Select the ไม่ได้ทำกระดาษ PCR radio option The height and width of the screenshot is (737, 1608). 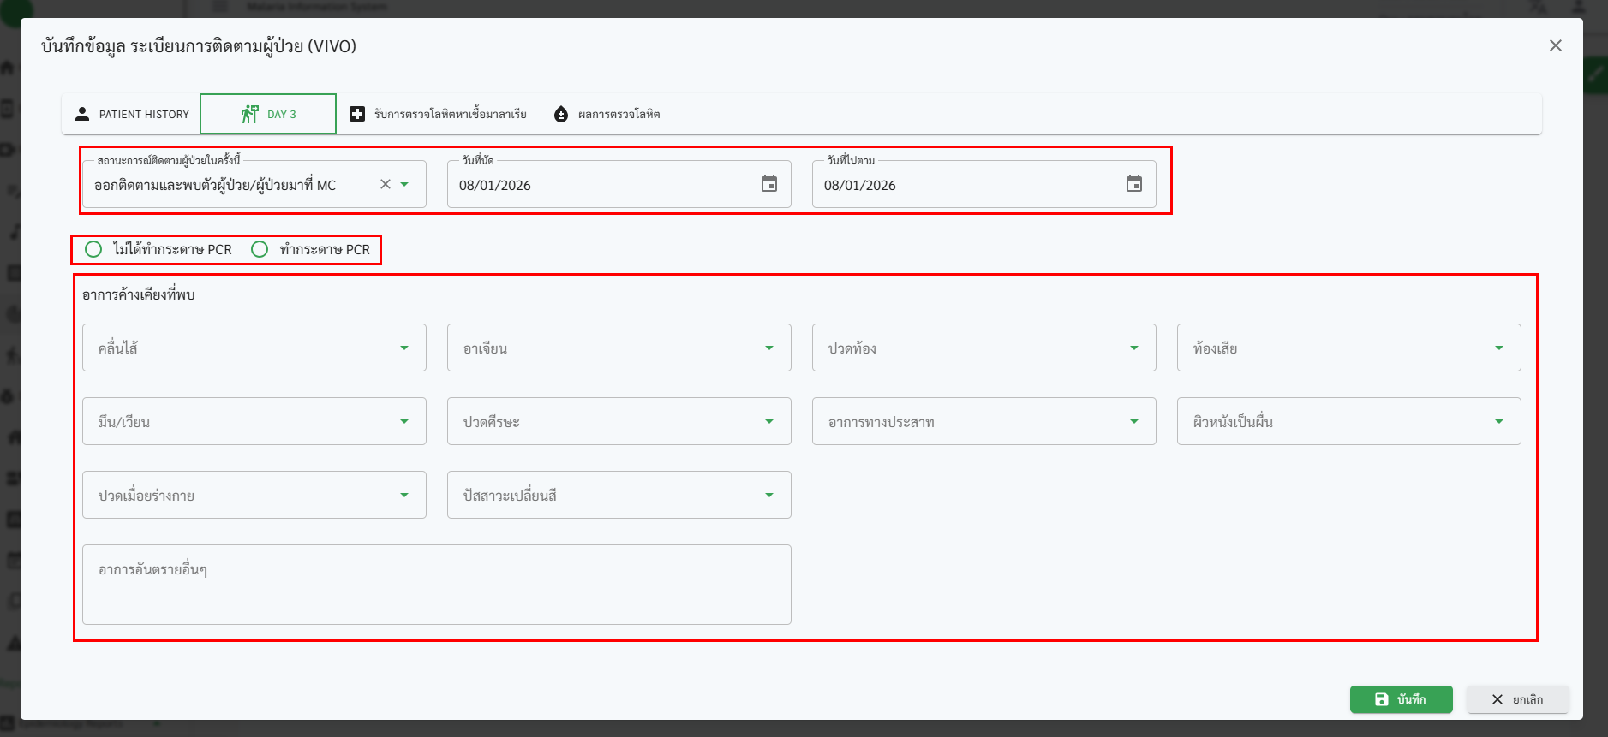point(93,249)
